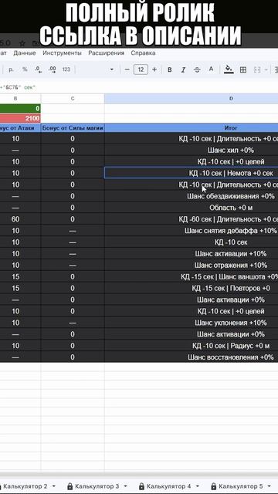Image resolution: width=278 pixels, height=494 pixels.
Task: Switch to the Калькулятор 5 sheet tab
Action: pyautogui.click(x=241, y=486)
